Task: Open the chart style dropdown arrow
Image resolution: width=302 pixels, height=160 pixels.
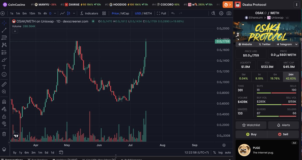Action: [74, 13]
